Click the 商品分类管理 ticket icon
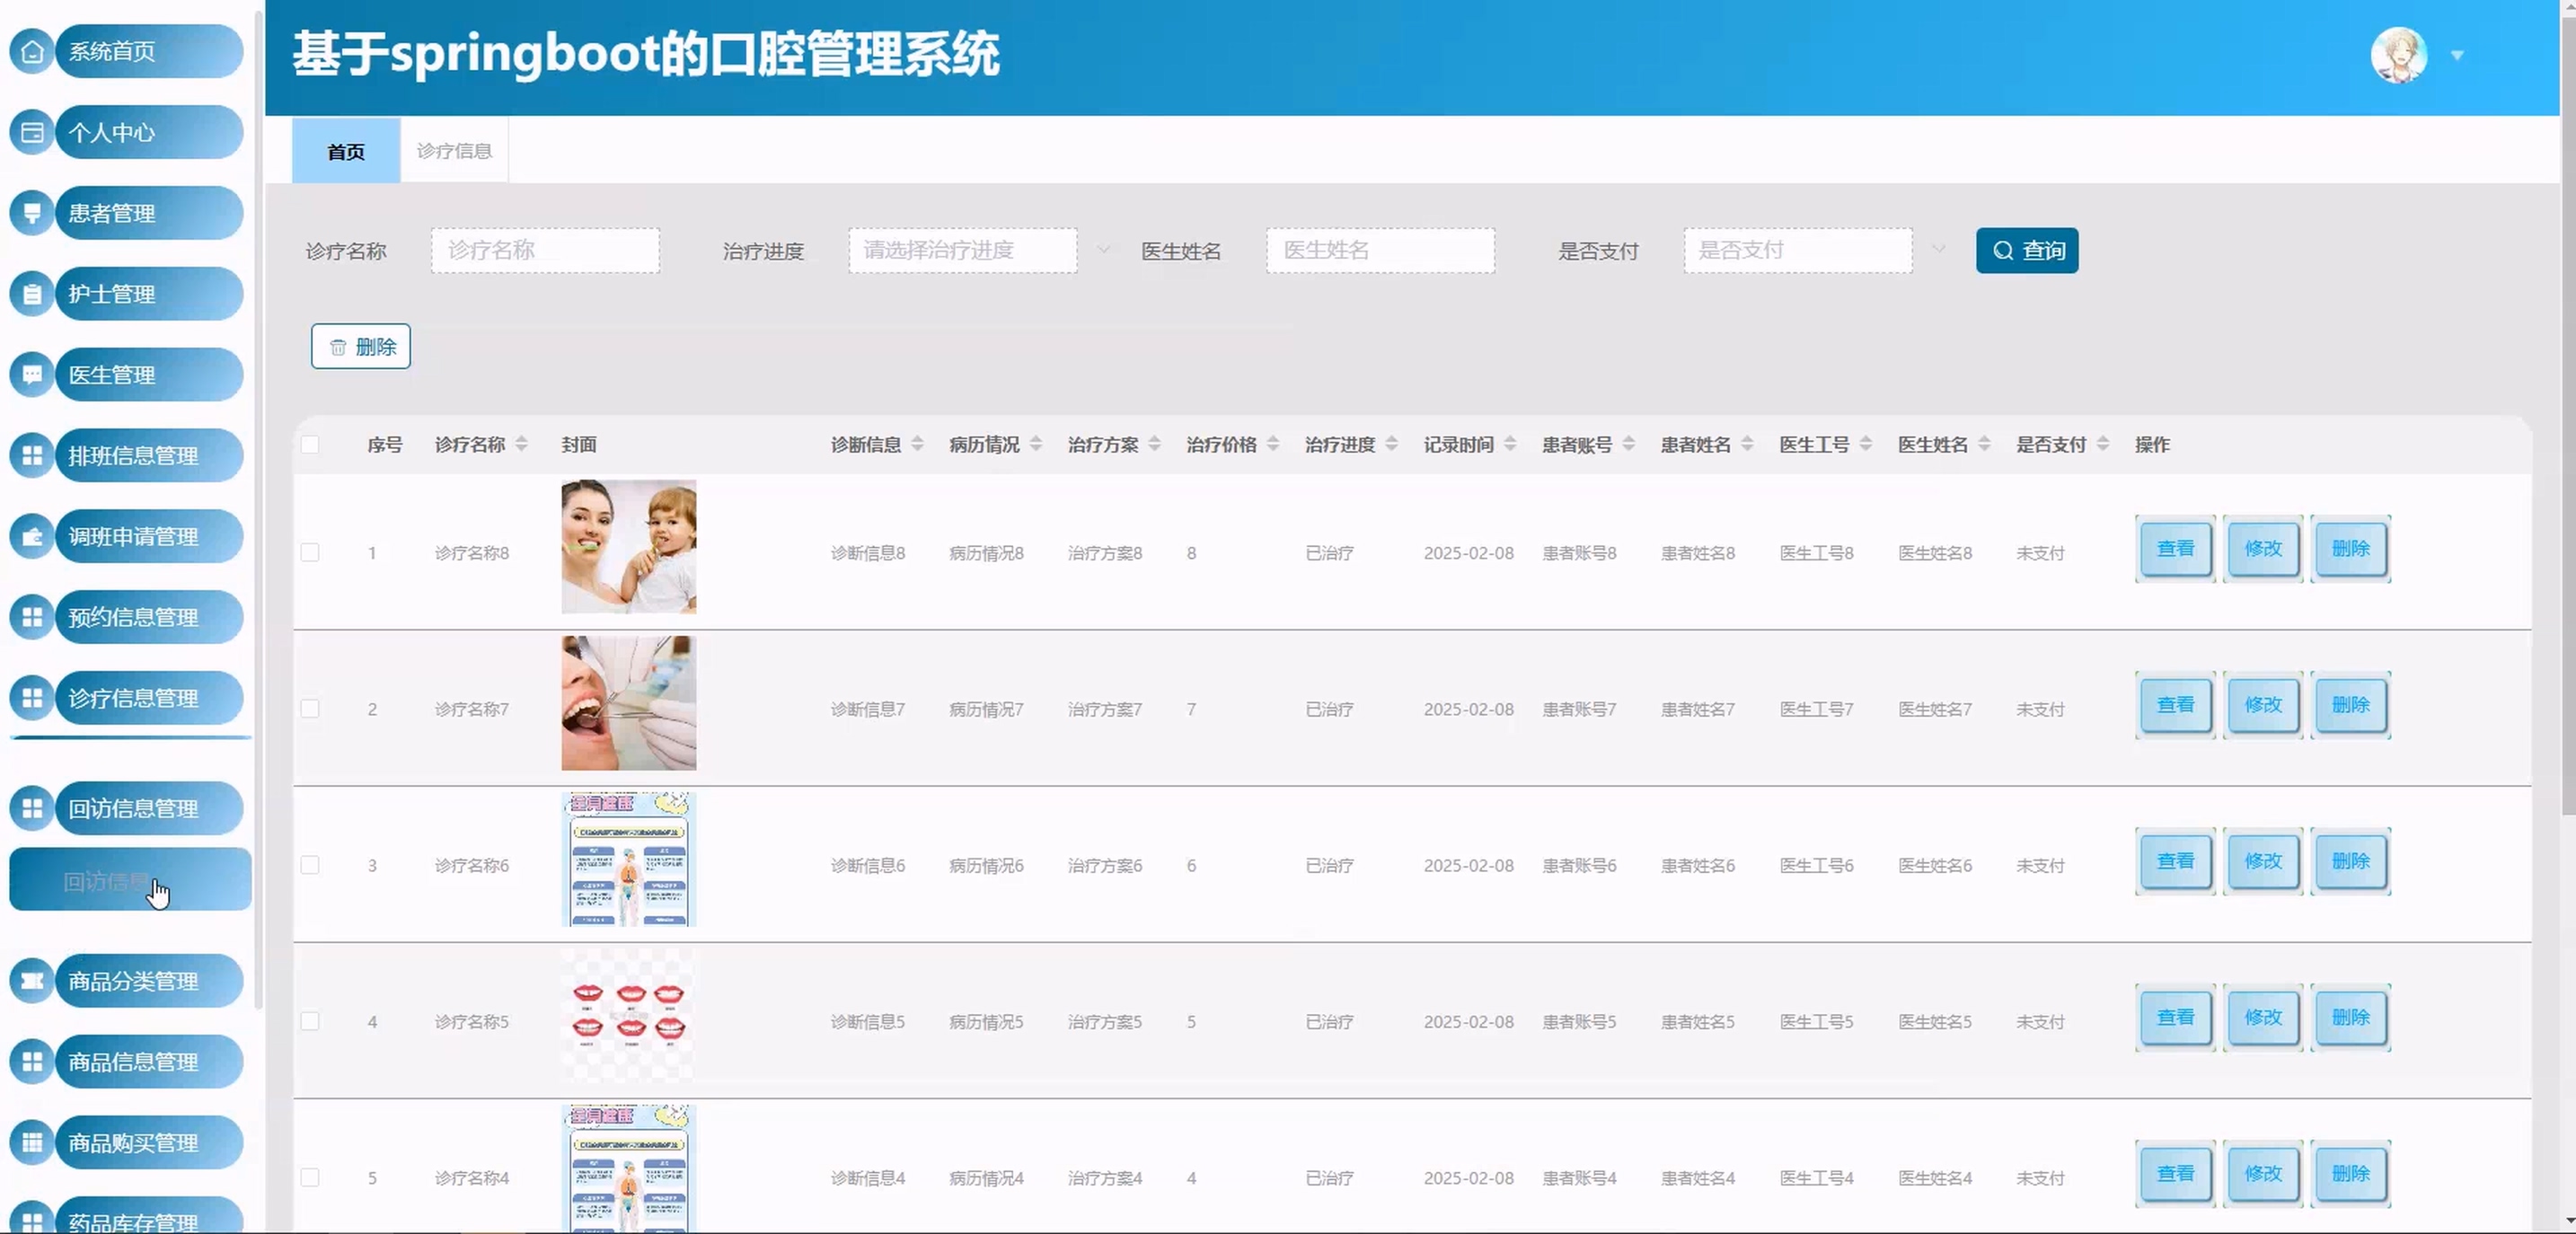Viewport: 2576px width, 1234px height. tap(32, 981)
